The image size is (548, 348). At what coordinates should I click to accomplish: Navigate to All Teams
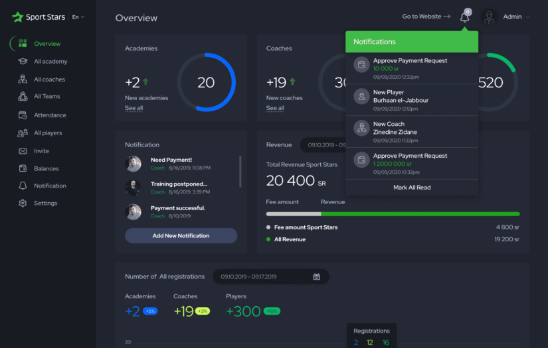click(47, 96)
